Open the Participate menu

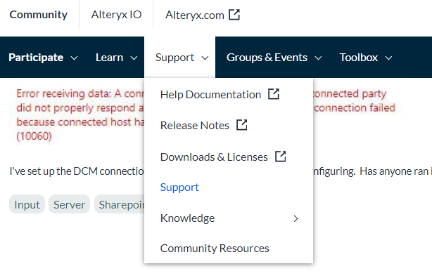pos(36,58)
